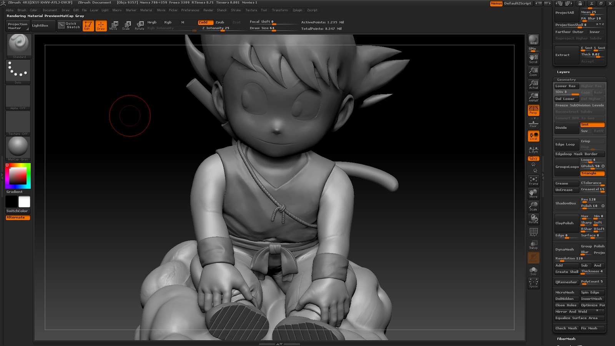Click the Menus button in title bar
615x346 pixels.
coord(496,3)
